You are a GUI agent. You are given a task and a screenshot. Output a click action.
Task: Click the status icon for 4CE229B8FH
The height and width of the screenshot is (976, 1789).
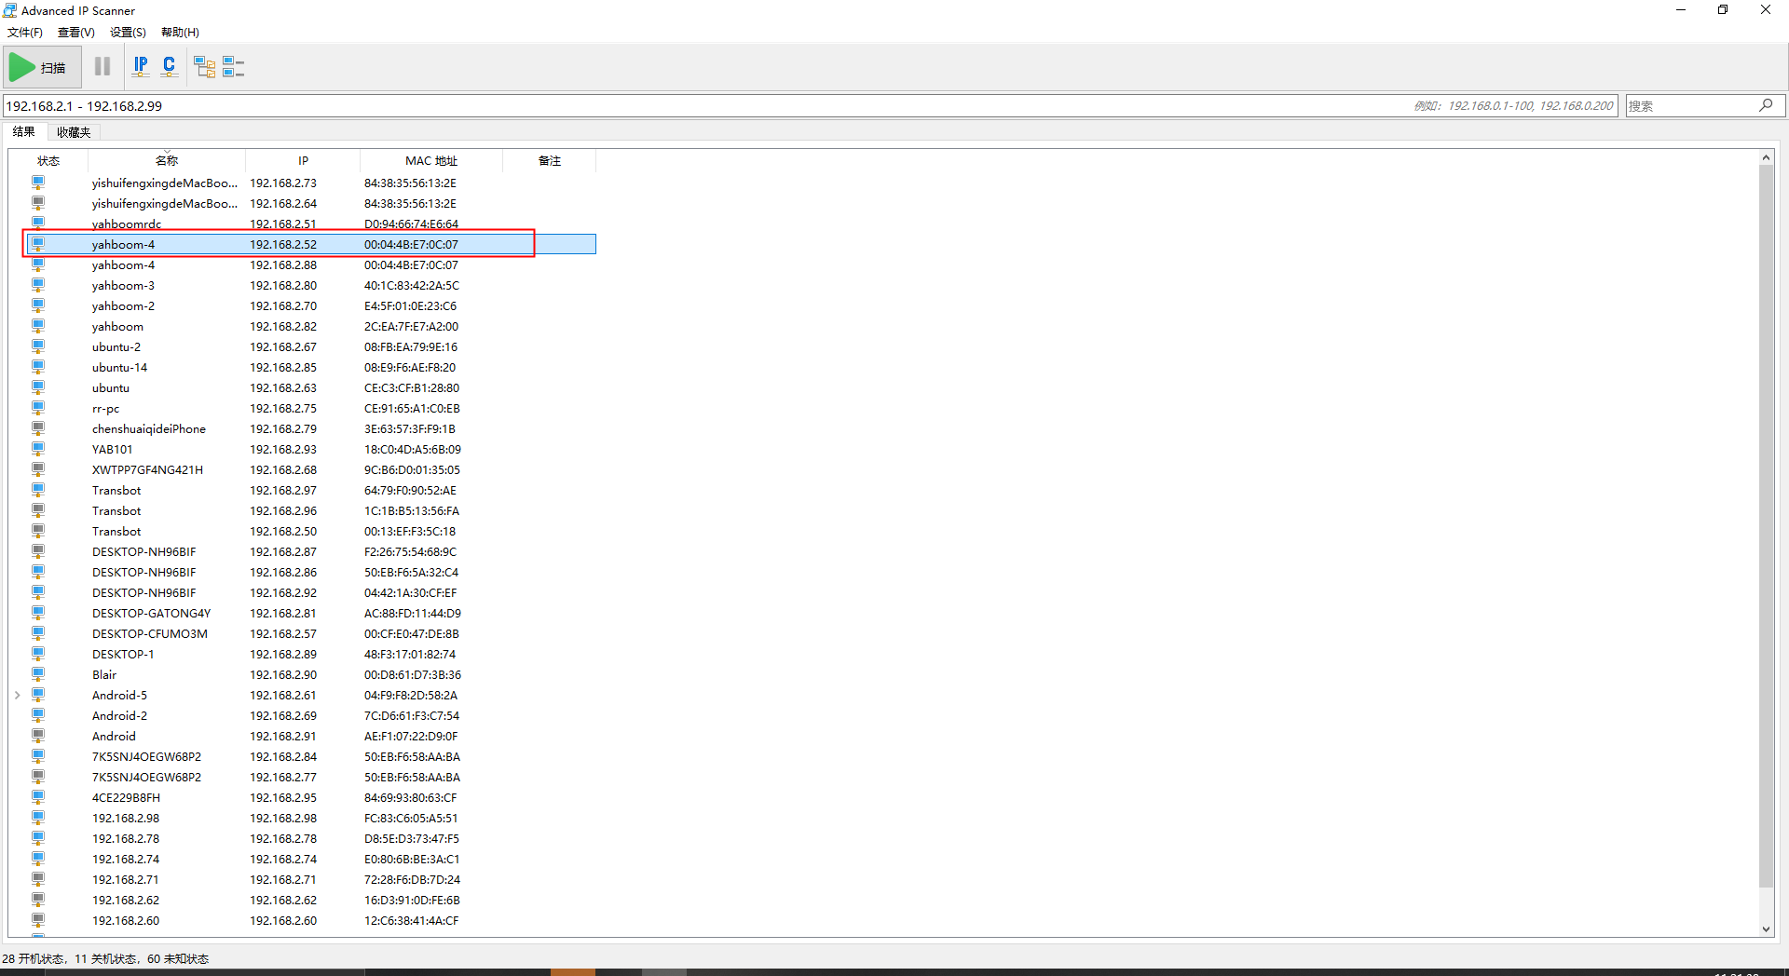(x=38, y=797)
